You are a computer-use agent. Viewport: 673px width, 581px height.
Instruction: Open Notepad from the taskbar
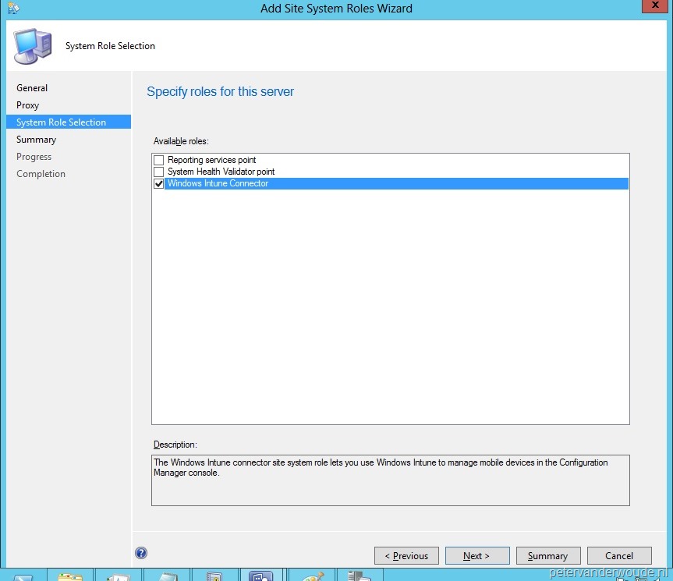[x=166, y=576]
